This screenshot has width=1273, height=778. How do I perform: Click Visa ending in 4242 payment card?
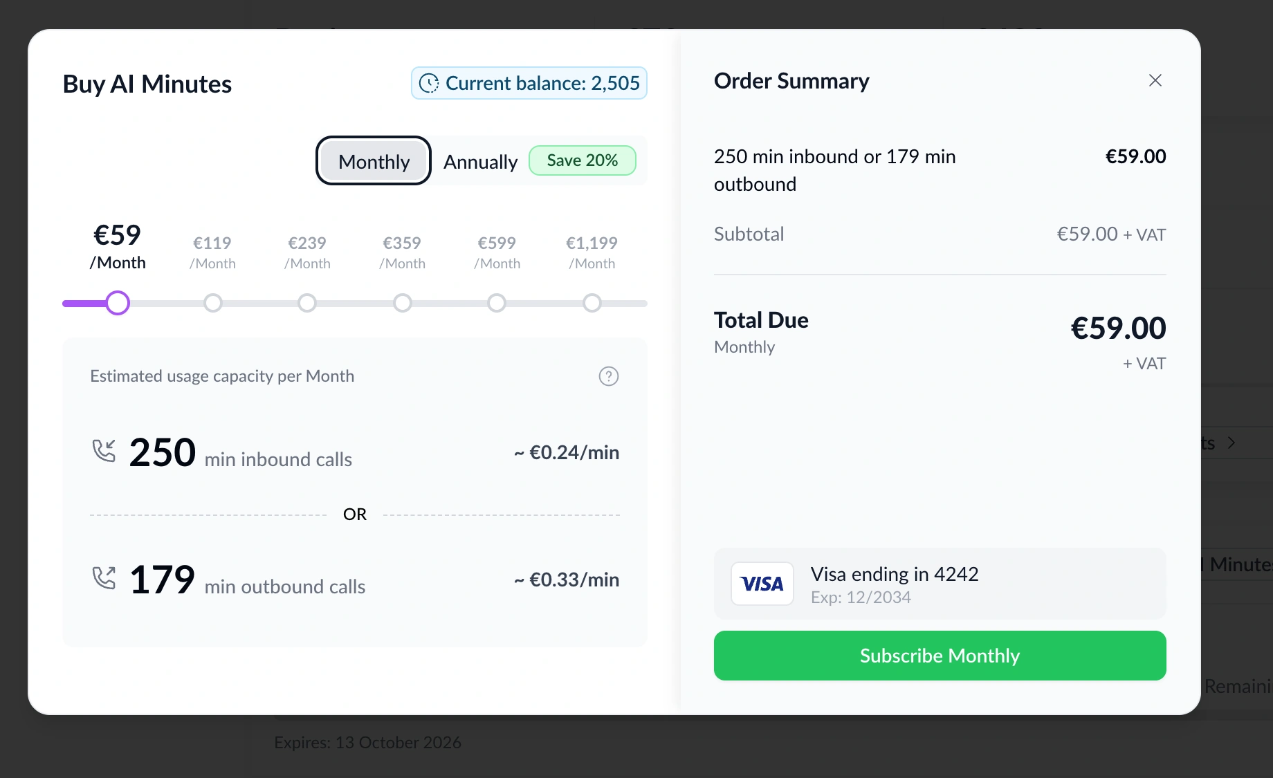tap(940, 584)
